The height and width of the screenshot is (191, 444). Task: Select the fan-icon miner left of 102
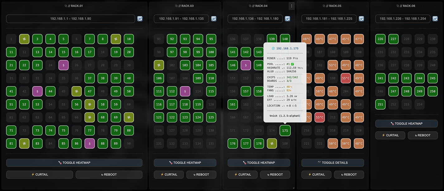click(x=159, y=65)
